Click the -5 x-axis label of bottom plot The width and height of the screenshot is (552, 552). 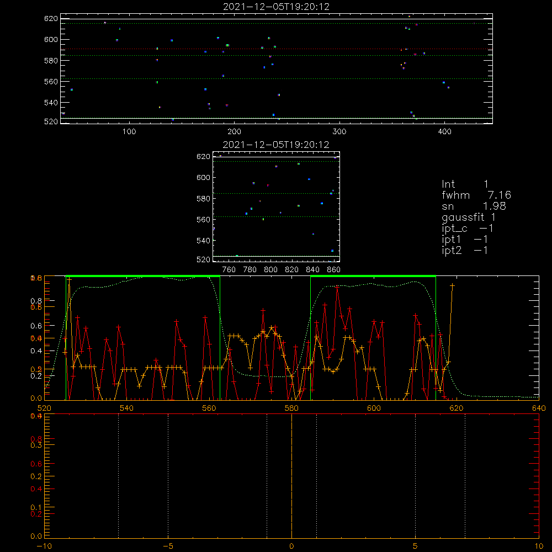click(168, 546)
